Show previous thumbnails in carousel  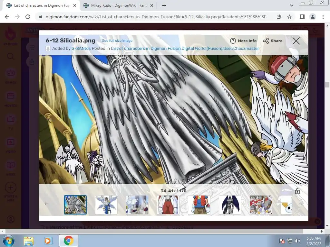pos(46,204)
